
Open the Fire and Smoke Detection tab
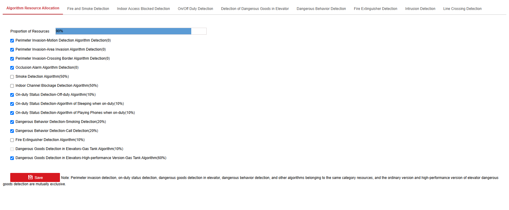click(88, 9)
